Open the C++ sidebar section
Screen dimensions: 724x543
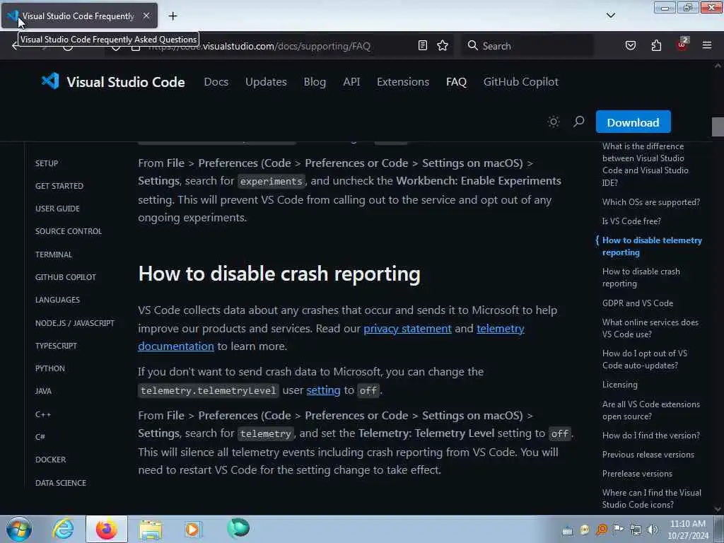coord(43,414)
